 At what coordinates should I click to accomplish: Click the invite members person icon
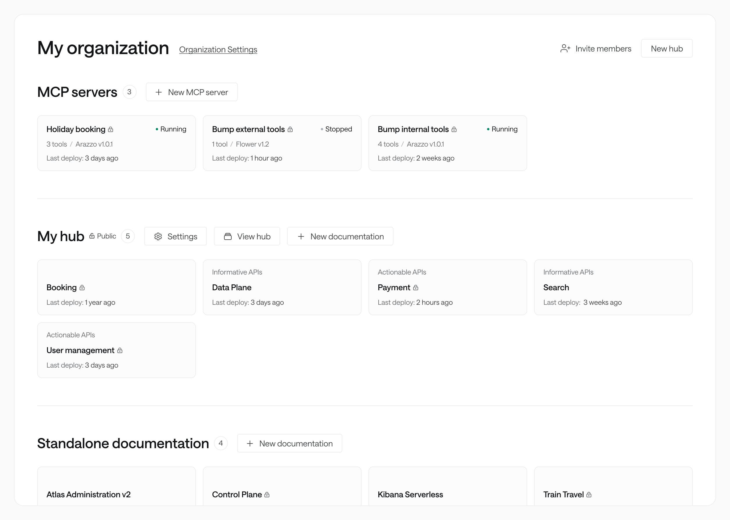point(566,48)
